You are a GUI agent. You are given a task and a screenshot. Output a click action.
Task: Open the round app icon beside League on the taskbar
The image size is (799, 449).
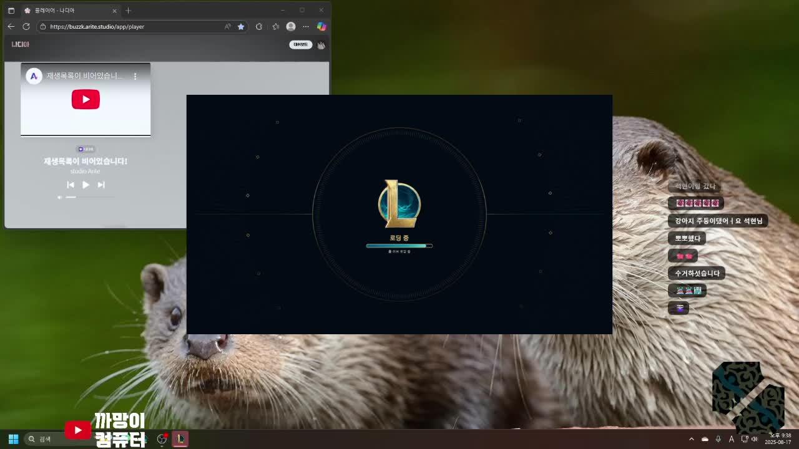pos(162,439)
